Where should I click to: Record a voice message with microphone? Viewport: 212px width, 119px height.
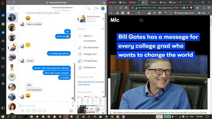pyautogui.click(x=45, y=111)
